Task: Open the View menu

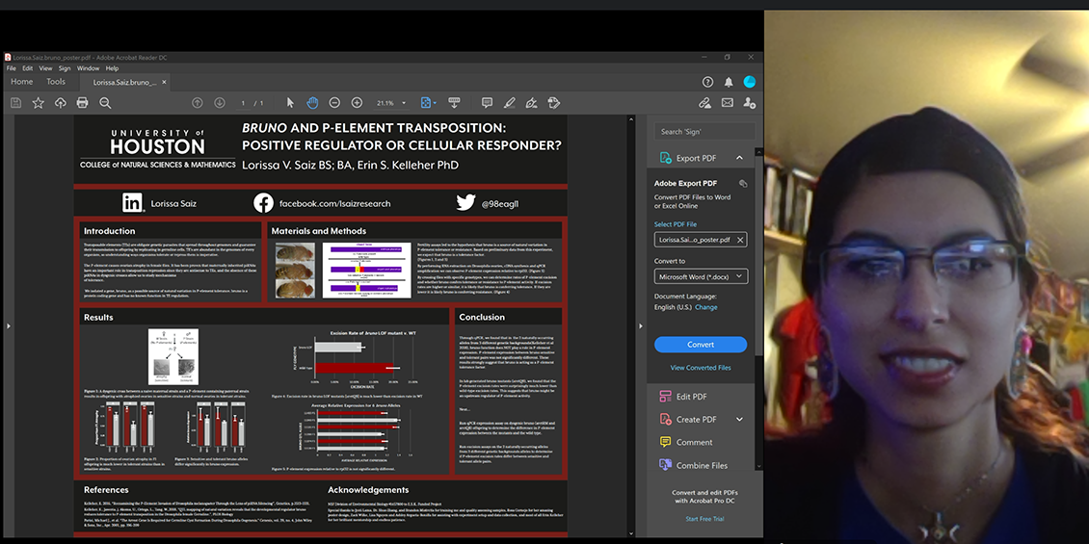Action: pos(45,68)
